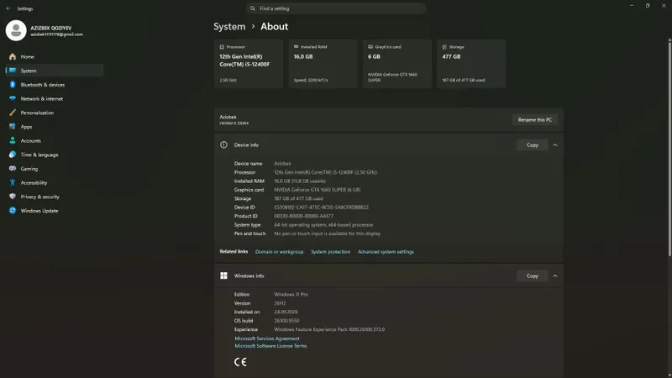Click the Personalization brush icon
The height and width of the screenshot is (378, 672).
pos(13,113)
